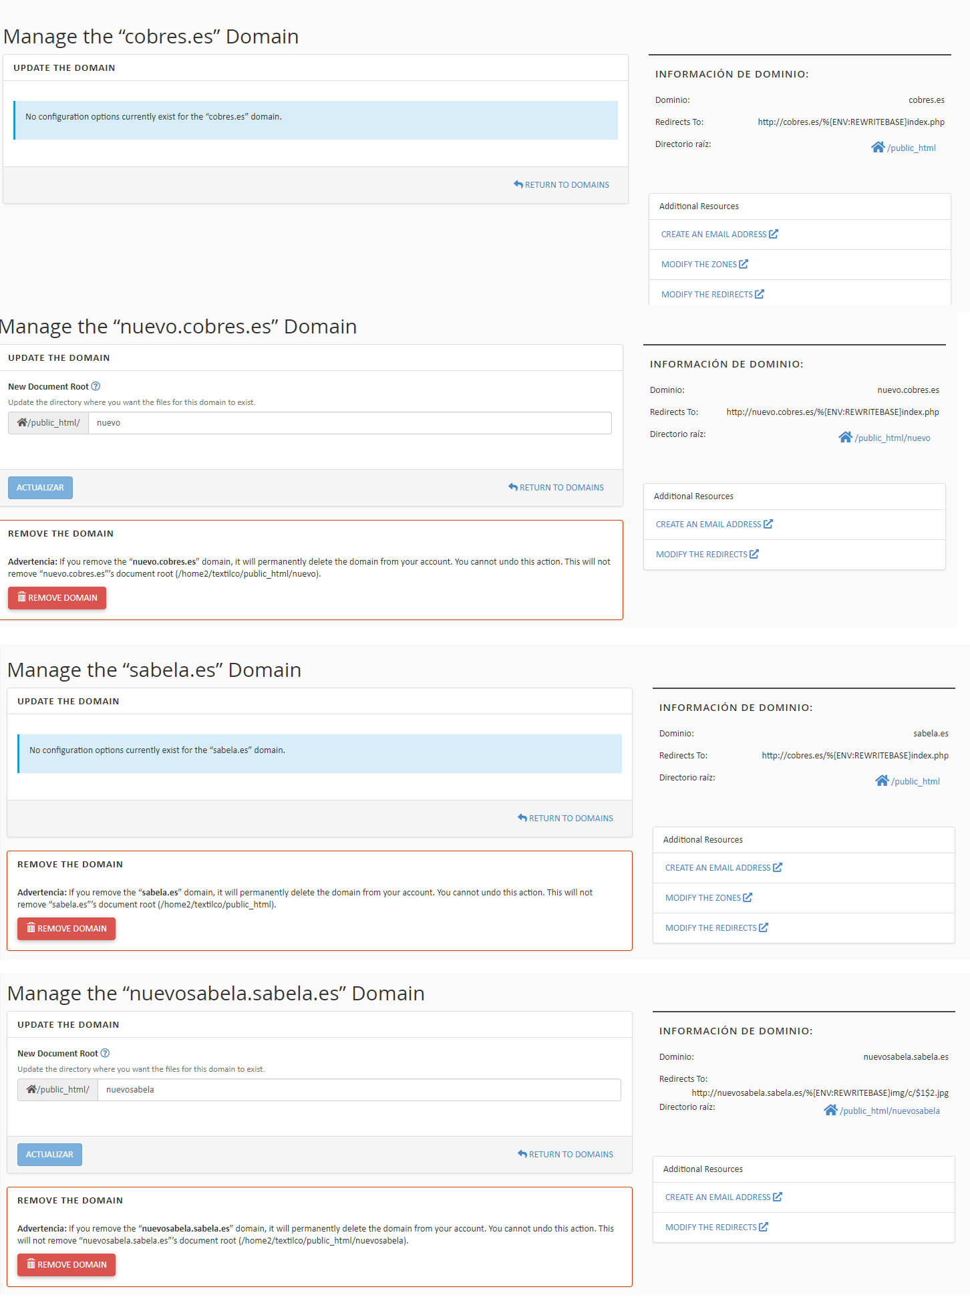Modify the redirects for cobres.es

pos(713,295)
